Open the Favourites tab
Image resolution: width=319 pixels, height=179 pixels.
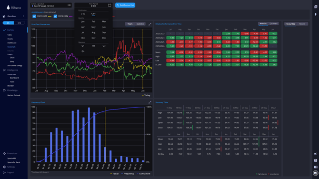pyautogui.click(x=290, y=24)
